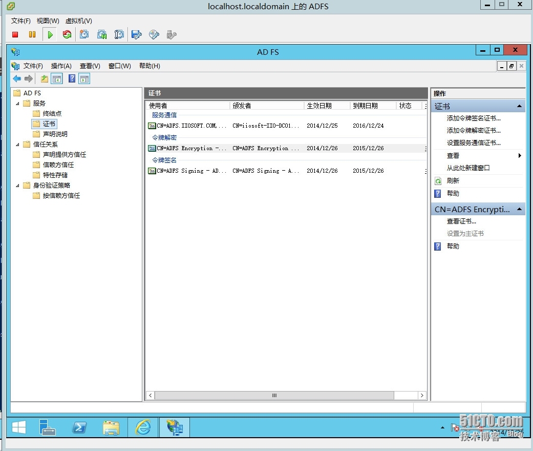Screen dimensions: 533x451
Task: Click the certificate icon for ADFS.IIOSOFT.COM row
Action: 152,126
